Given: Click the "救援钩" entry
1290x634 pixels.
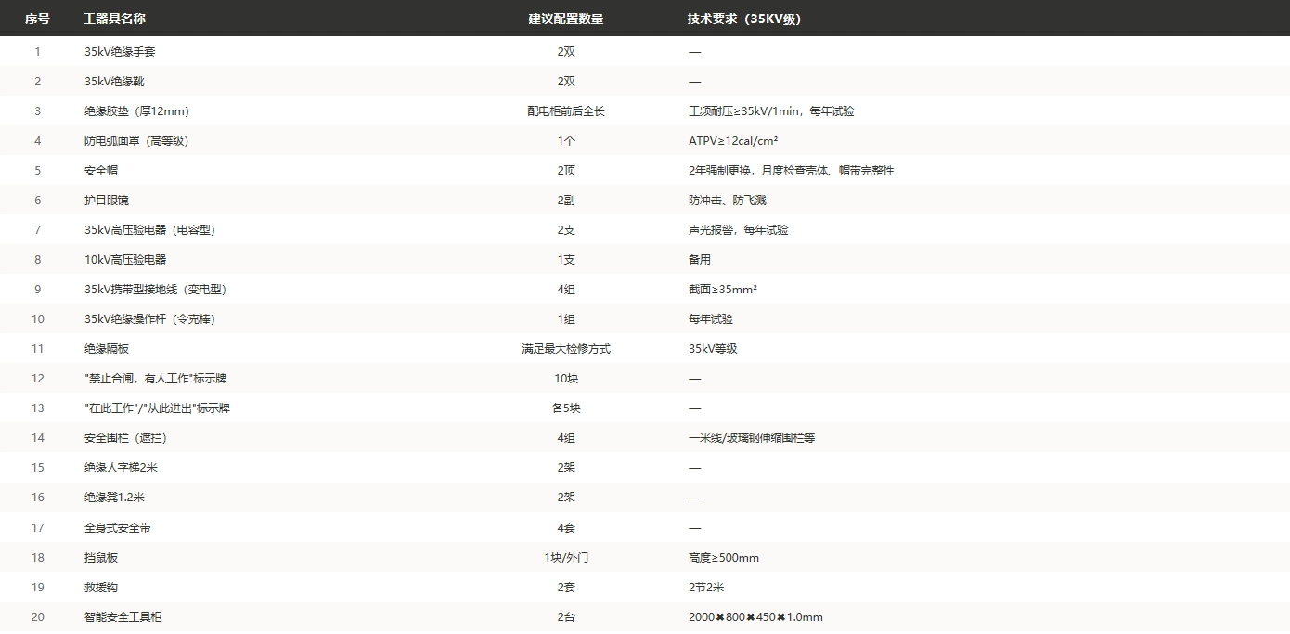Looking at the screenshot, I should pos(101,588).
